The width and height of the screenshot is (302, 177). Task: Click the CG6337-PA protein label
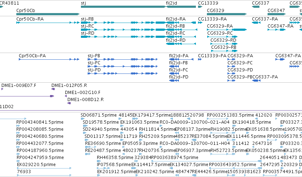click(x=265, y=77)
